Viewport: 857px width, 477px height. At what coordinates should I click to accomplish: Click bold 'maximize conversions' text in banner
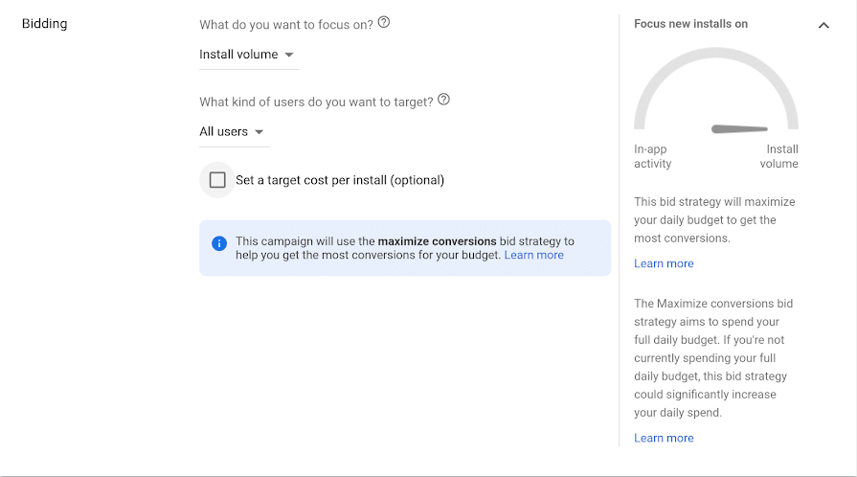(x=437, y=241)
